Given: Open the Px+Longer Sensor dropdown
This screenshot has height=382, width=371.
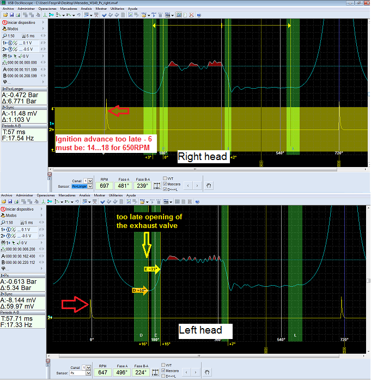Looking at the screenshot, I should (x=90, y=186).
